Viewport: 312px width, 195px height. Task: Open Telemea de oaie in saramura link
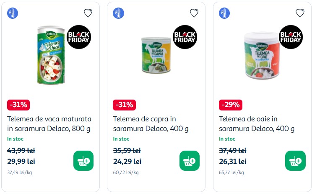(x=257, y=123)
